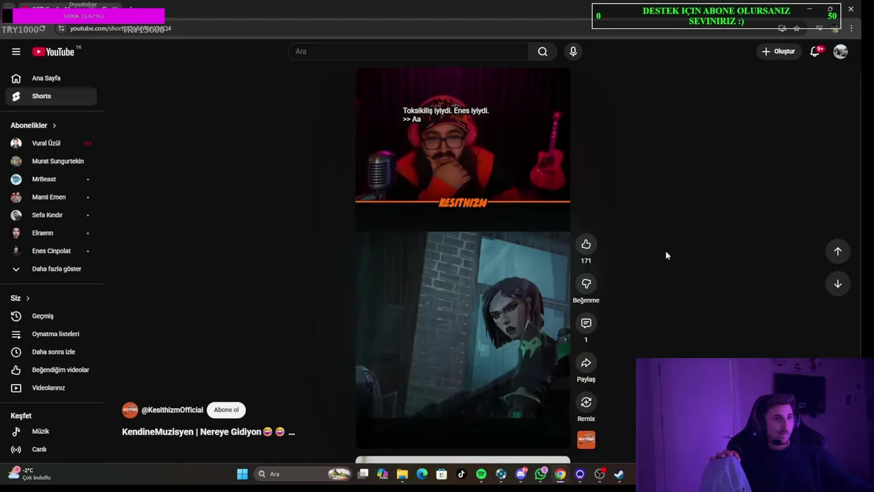This screenshot has height=492, width=874.
Task: Open comments on the short
Action: click(586, 323)
